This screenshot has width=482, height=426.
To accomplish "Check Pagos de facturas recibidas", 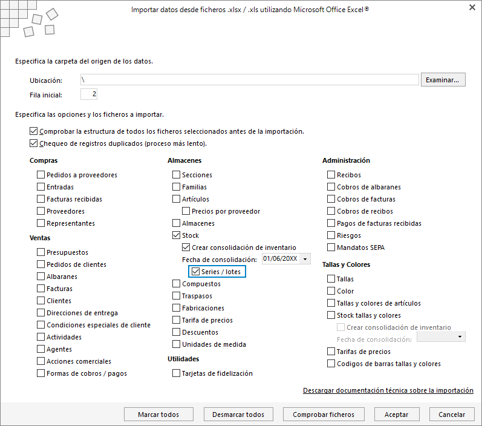I will pyautogui.click(x=331, y=223).
